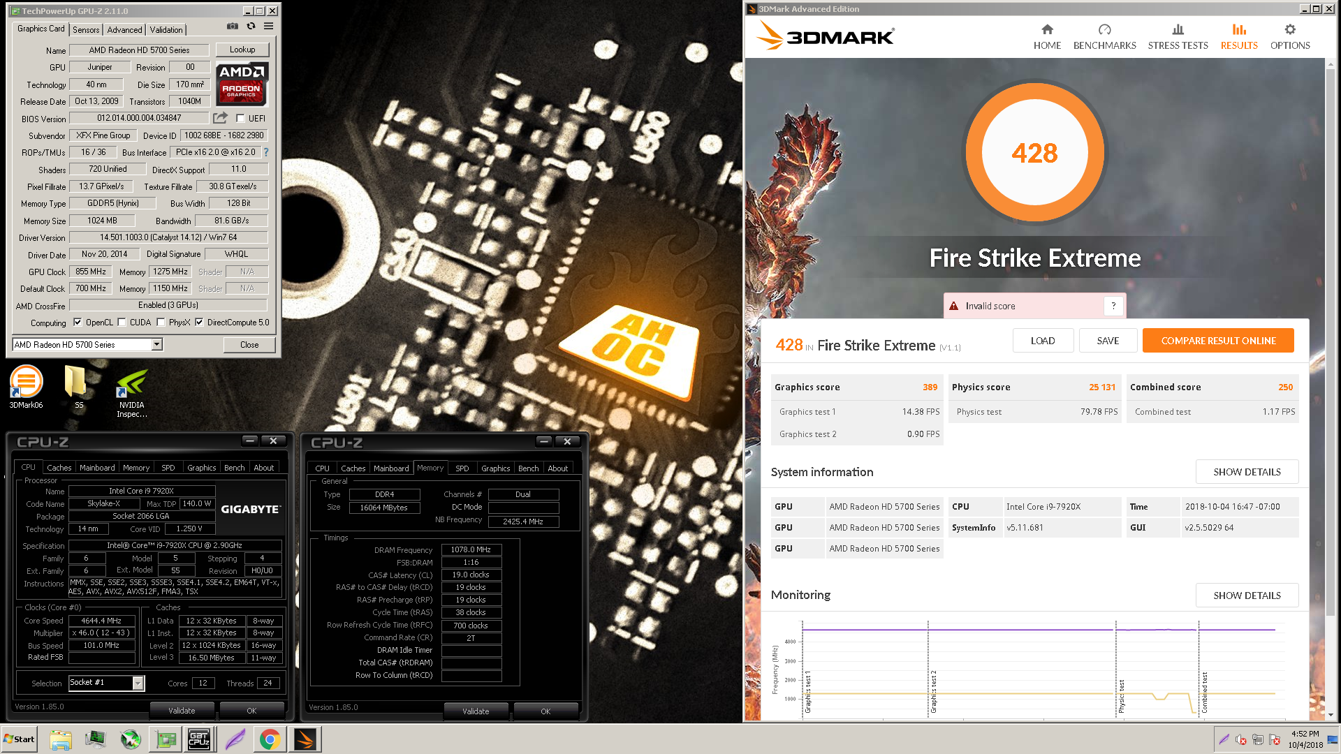Switch to GPU-Z Sensors tab
This screenshot has height=754, width=1341.
pos(86,30)
